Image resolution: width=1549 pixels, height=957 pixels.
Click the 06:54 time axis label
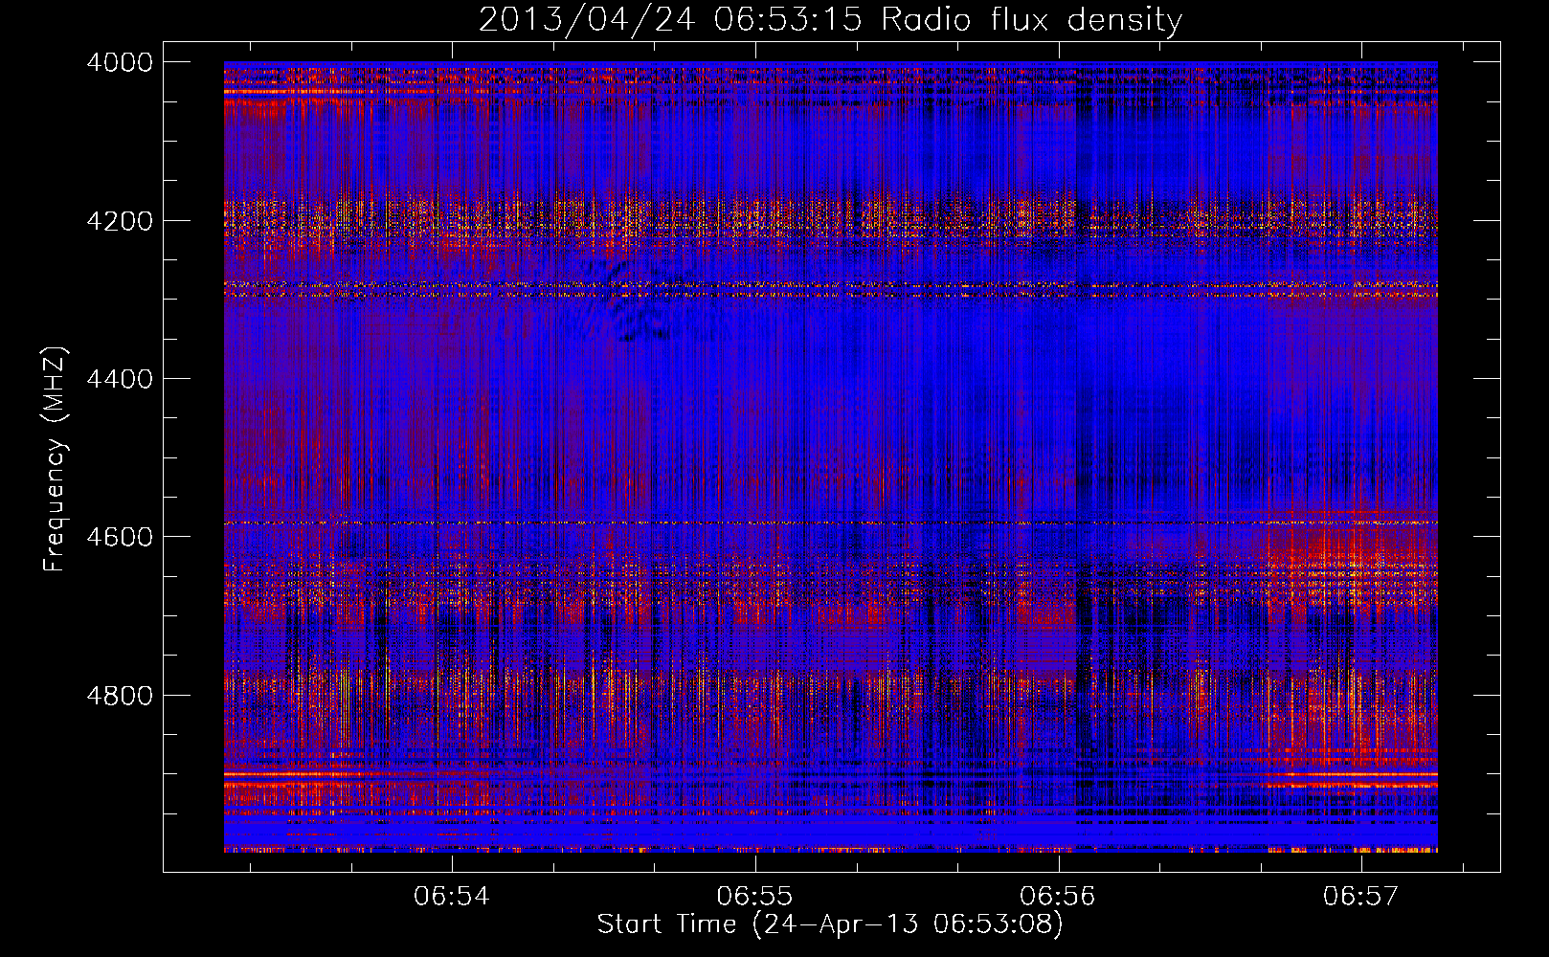click(x=452, y=897)
